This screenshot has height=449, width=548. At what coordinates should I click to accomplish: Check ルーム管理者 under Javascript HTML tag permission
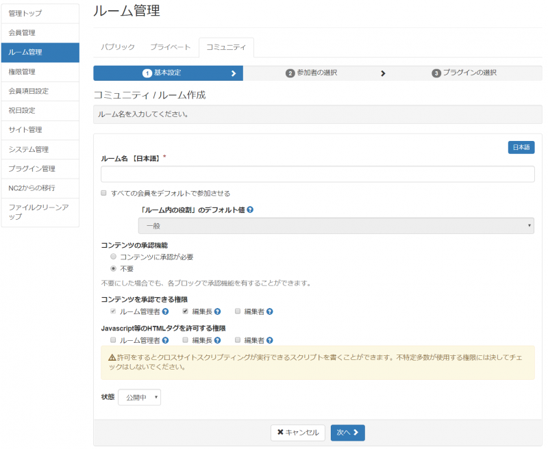114,340
